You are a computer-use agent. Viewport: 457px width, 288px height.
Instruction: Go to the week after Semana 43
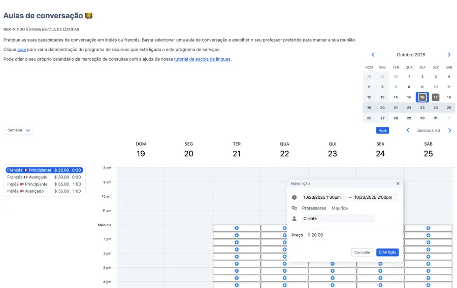449,130
